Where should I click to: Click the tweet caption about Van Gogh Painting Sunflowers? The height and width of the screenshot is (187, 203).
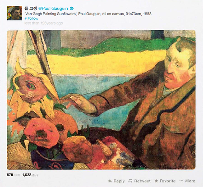click(x=88, y=14)
